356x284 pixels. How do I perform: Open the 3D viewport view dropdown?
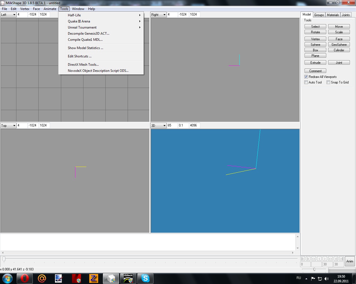click(x=159, y=126)
